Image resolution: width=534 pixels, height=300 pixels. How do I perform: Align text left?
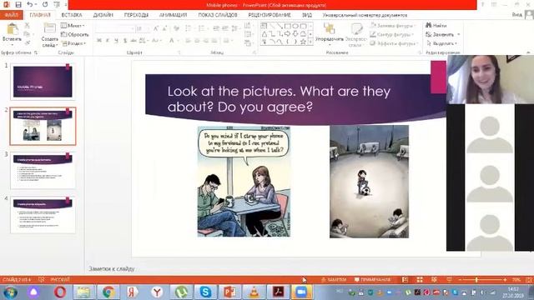tap(189, 41)
